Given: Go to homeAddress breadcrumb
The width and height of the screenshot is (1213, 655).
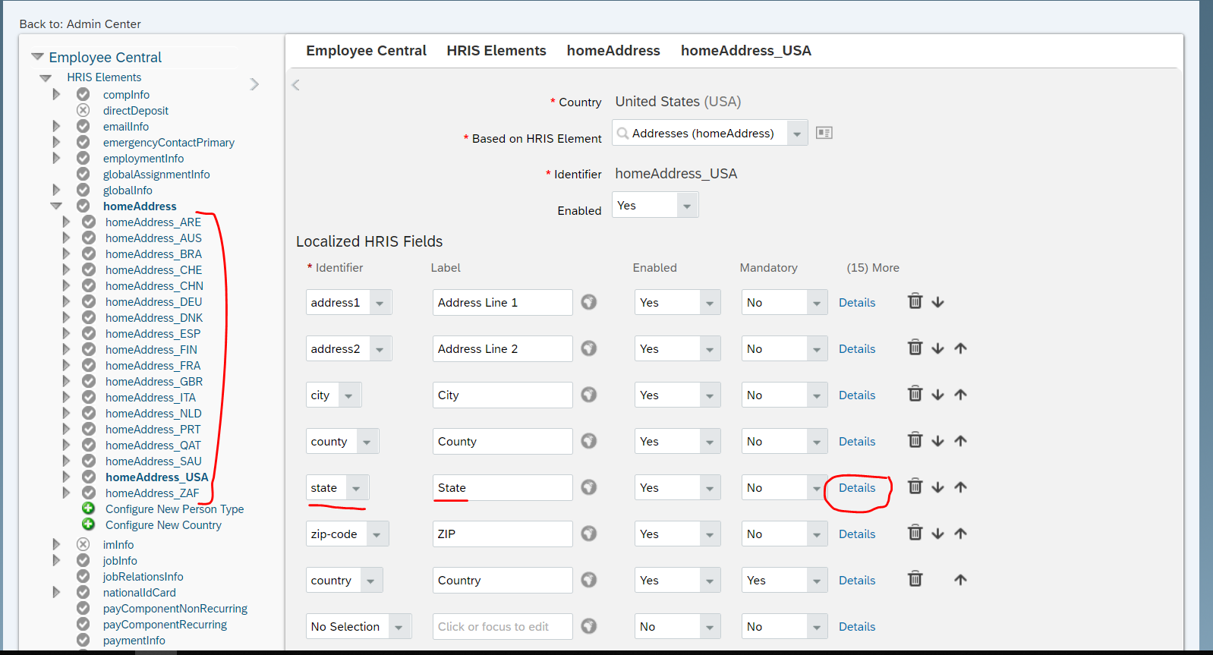Looking at the screenshot, I should tap(613, 50).
